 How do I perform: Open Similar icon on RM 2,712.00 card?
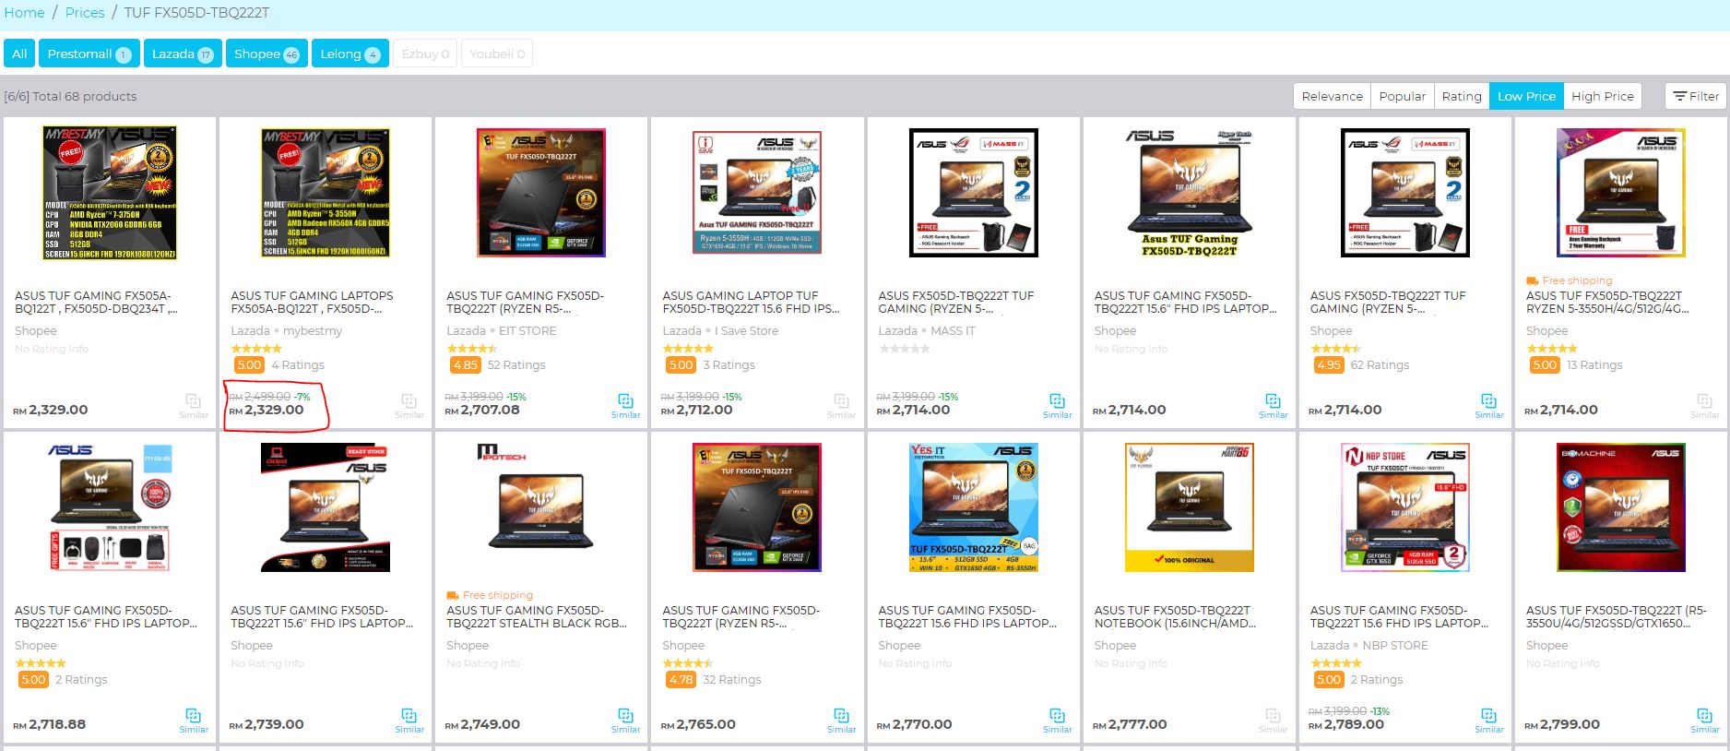(x=841, y=406)
